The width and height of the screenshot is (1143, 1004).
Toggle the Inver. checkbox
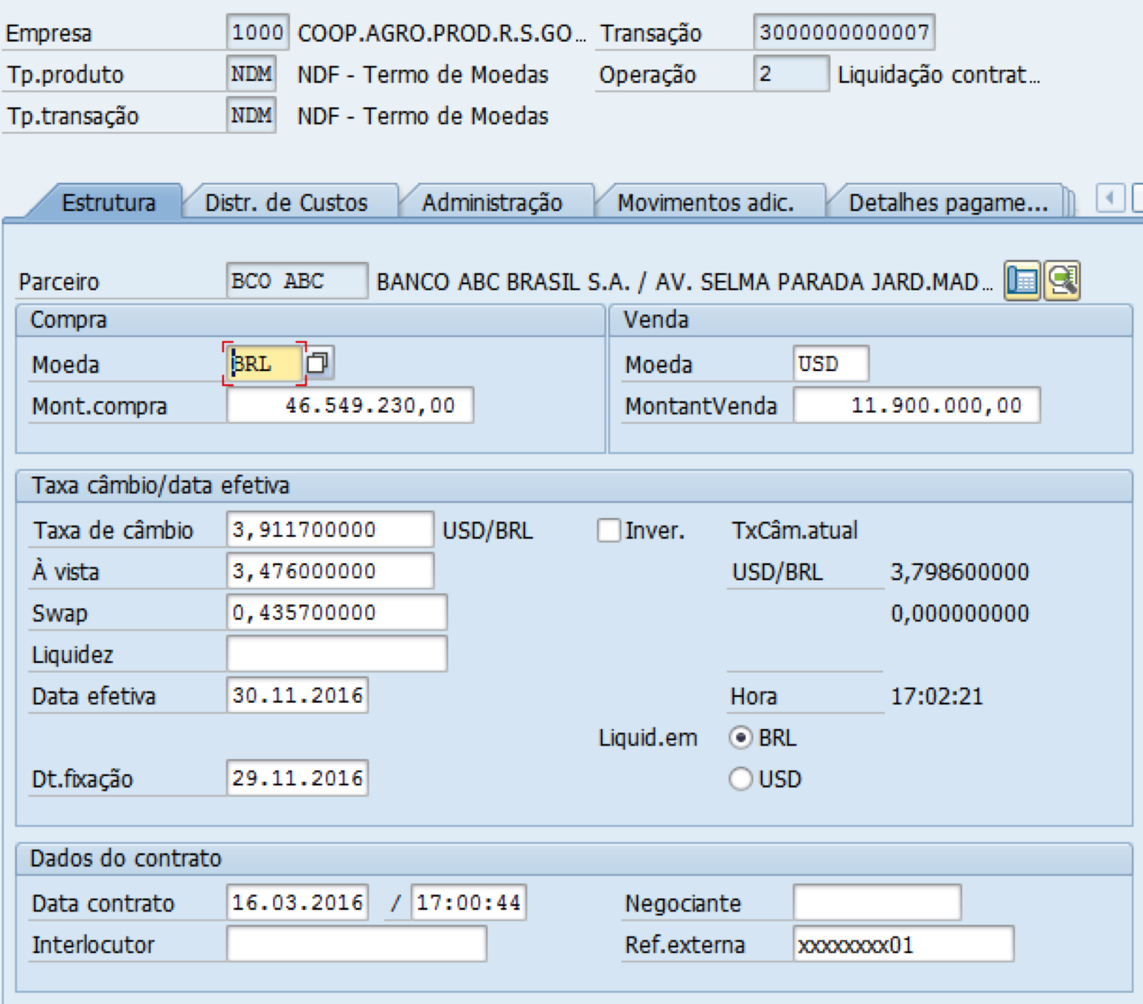pos(608,530)
